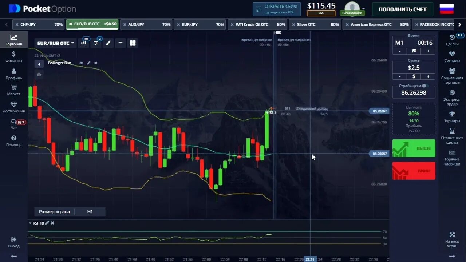The width and height of the screenshot is (466, 262).
Task: Open the Достижения achievements page
Action: click(13, 107)
